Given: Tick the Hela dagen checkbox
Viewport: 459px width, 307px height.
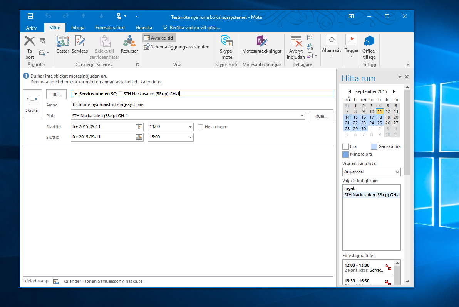Looking at the screenshot, I should 201,127.
